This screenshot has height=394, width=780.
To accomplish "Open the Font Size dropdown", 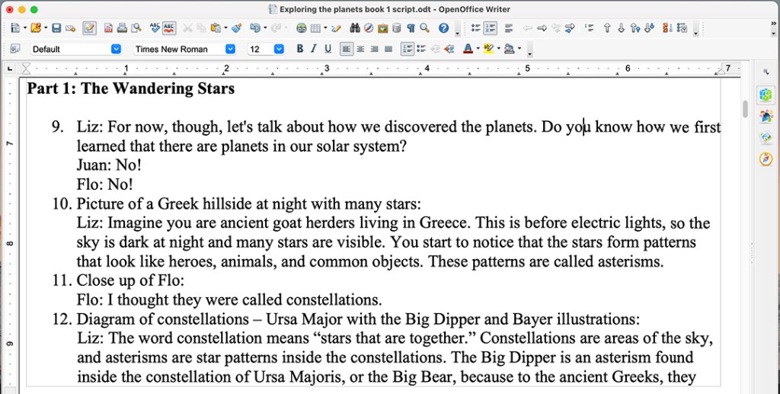I will 278,49.
